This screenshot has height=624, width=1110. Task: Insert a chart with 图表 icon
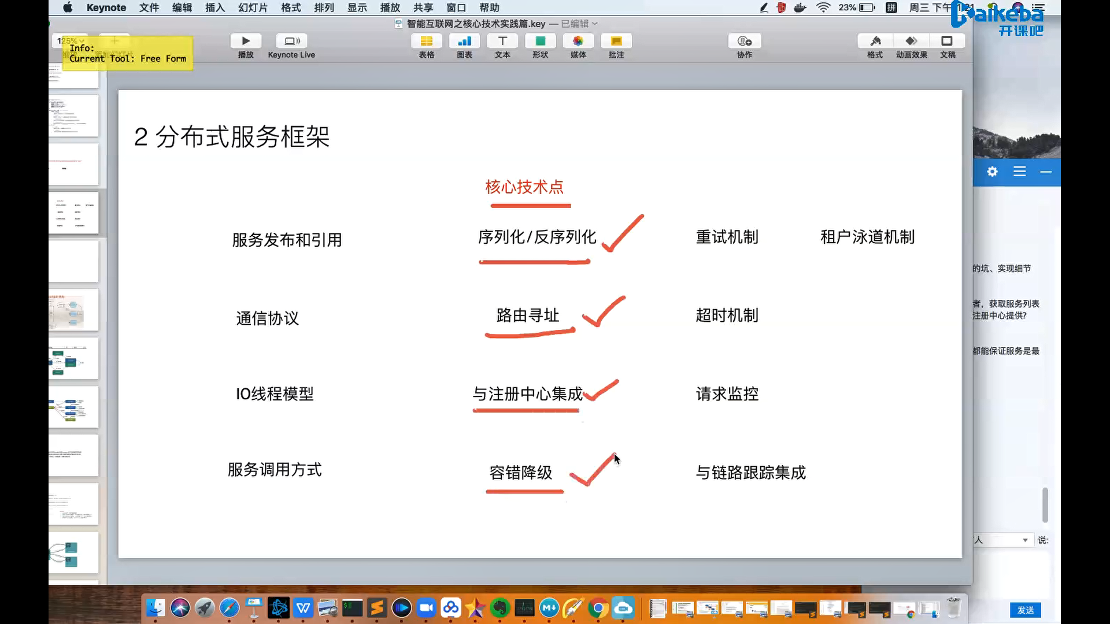(x=464, y=42)
